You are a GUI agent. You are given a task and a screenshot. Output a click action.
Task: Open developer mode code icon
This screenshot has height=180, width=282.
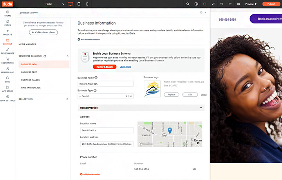click(x=239, y=4)
